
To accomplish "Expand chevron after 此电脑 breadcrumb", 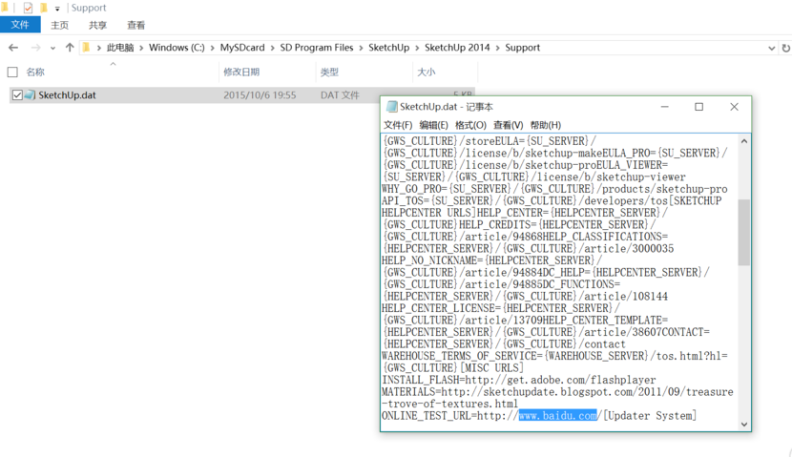I will pos(141,48).
